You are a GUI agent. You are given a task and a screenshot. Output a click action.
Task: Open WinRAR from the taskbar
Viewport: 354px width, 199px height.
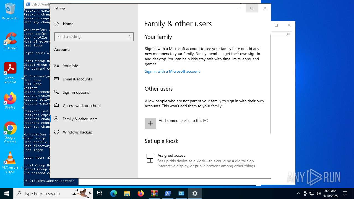click(x=154, y=193)
